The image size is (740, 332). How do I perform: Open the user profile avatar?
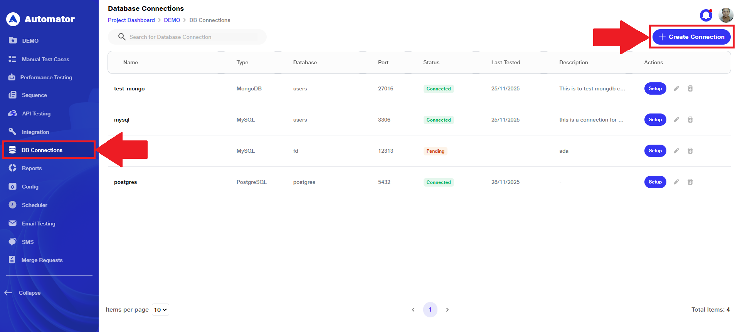click(726, 15)
